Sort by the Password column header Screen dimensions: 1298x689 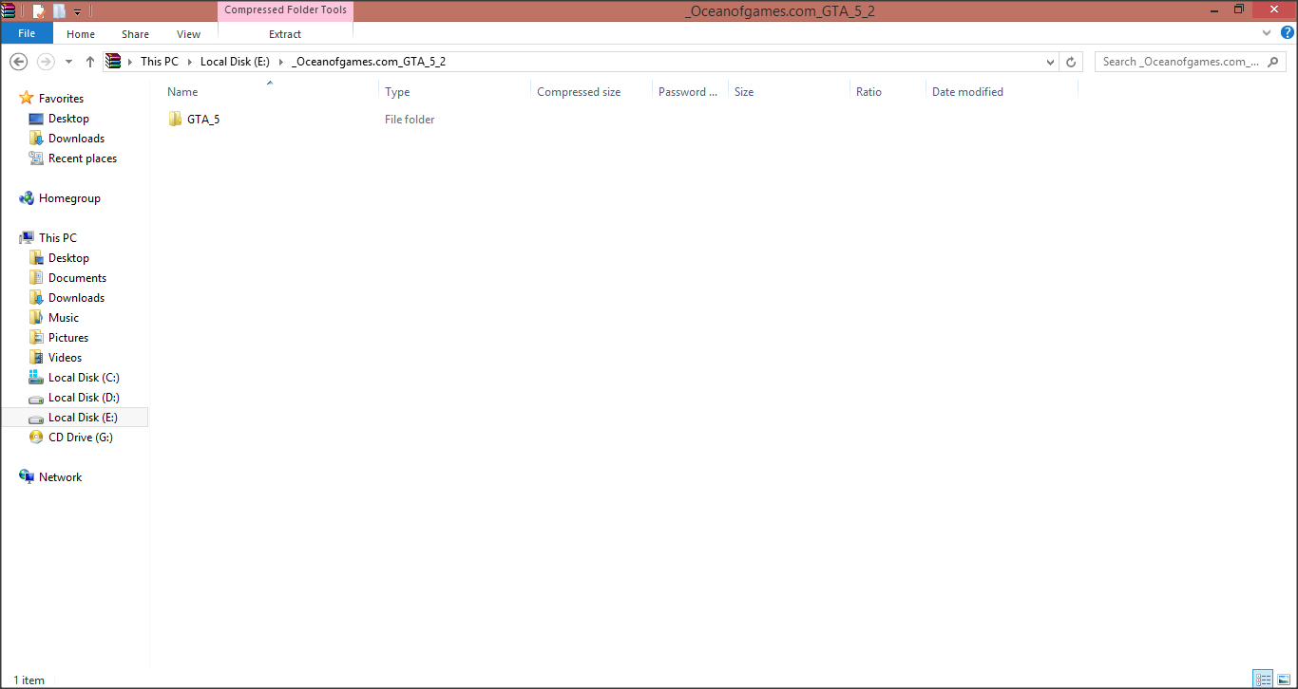coord(690,92)
